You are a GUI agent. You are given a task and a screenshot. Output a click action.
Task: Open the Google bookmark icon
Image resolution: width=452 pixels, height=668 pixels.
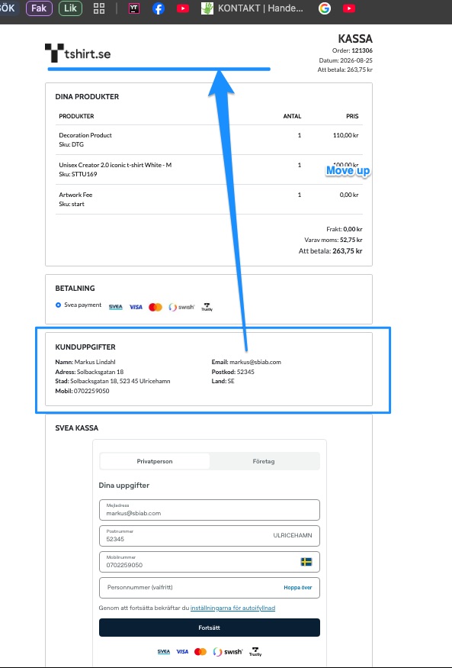point(325,8)
